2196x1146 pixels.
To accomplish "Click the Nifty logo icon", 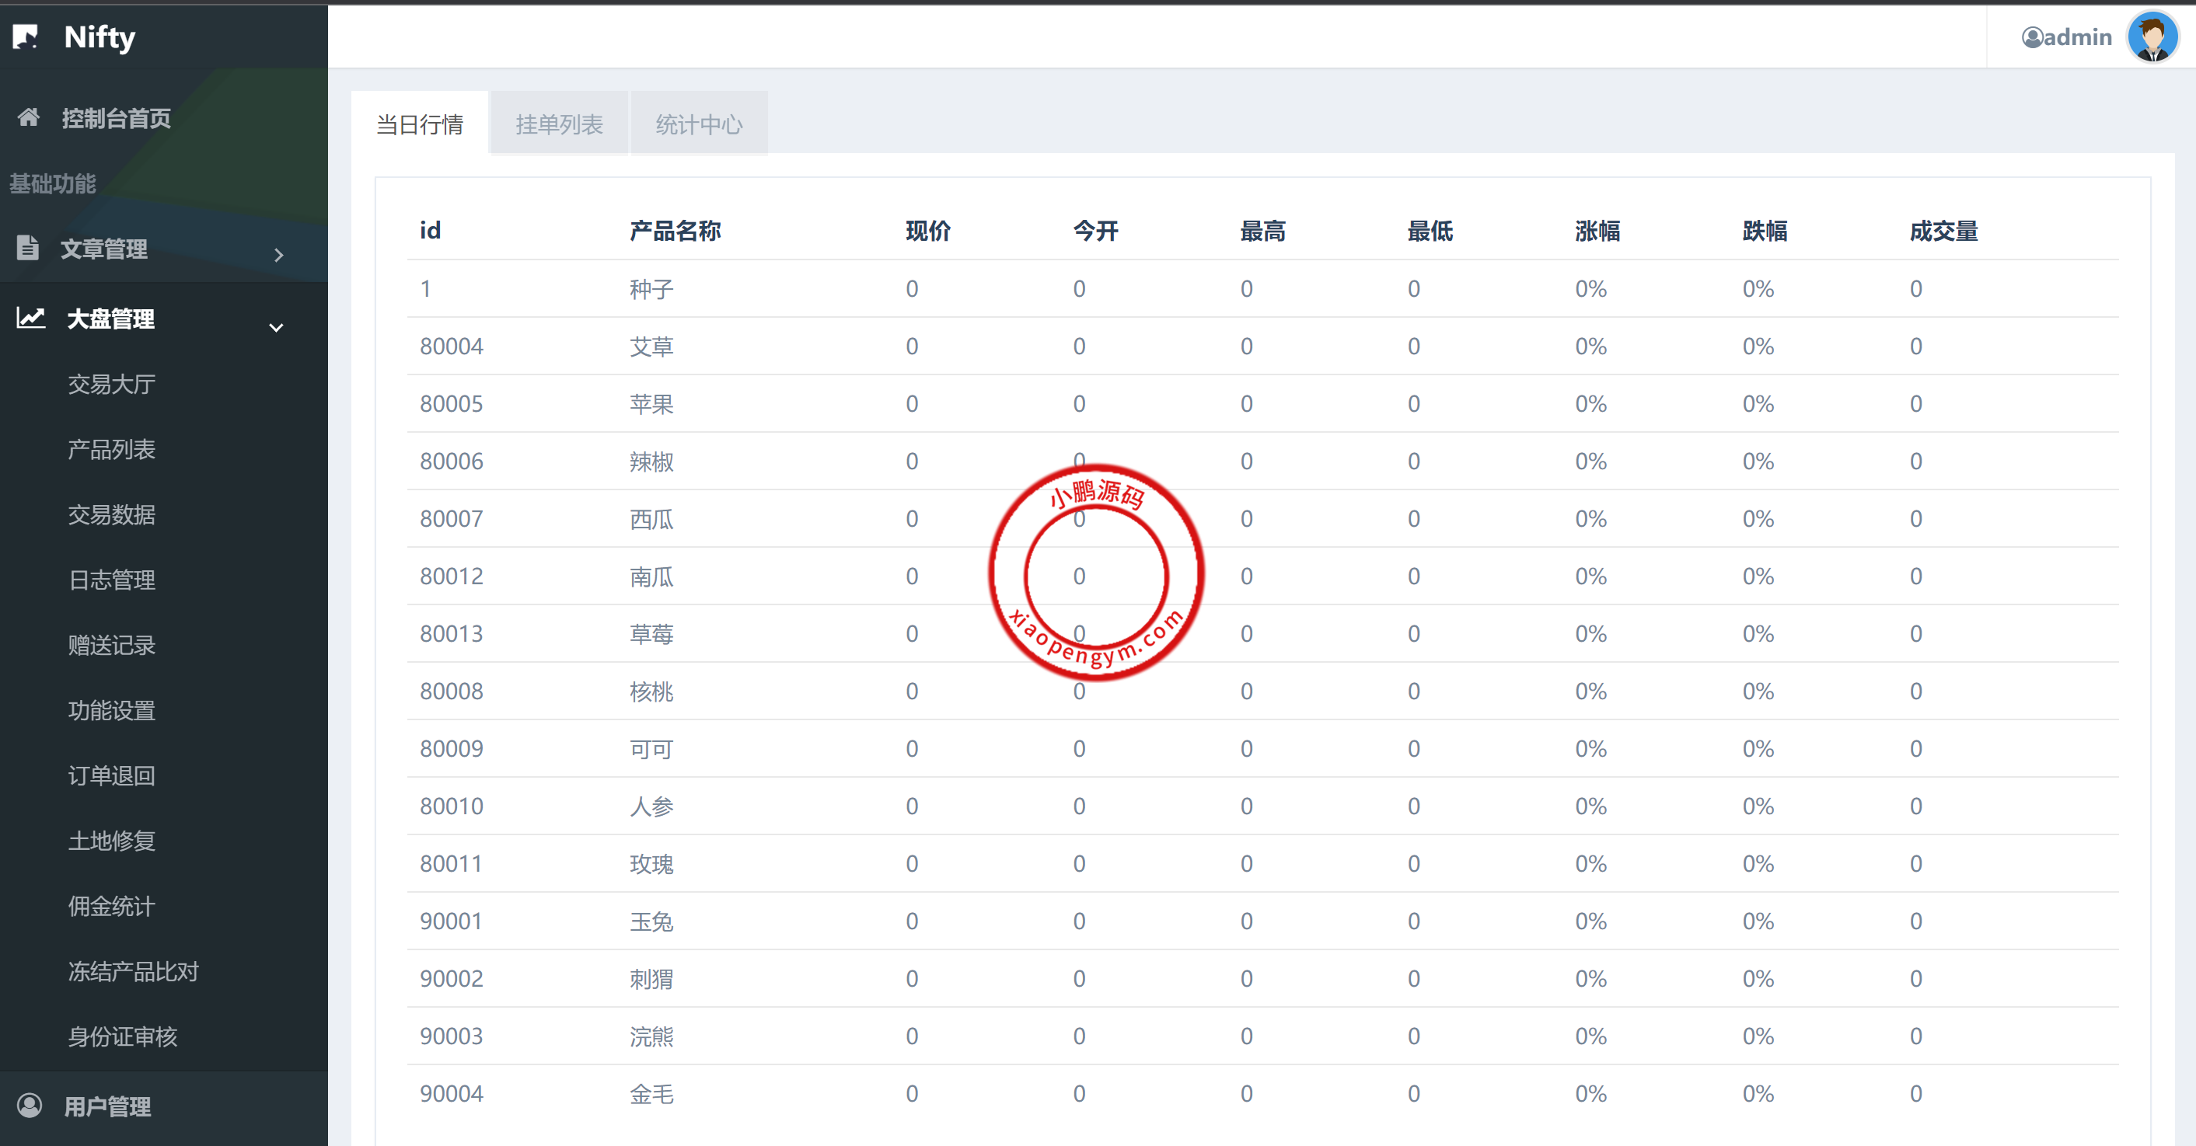I will 26,37.
